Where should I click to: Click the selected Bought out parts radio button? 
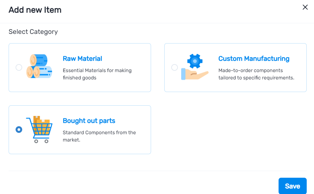pos(19,130)
